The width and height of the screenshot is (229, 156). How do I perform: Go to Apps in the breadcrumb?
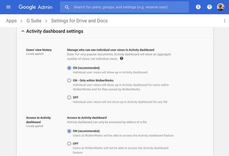click(11, 21)
